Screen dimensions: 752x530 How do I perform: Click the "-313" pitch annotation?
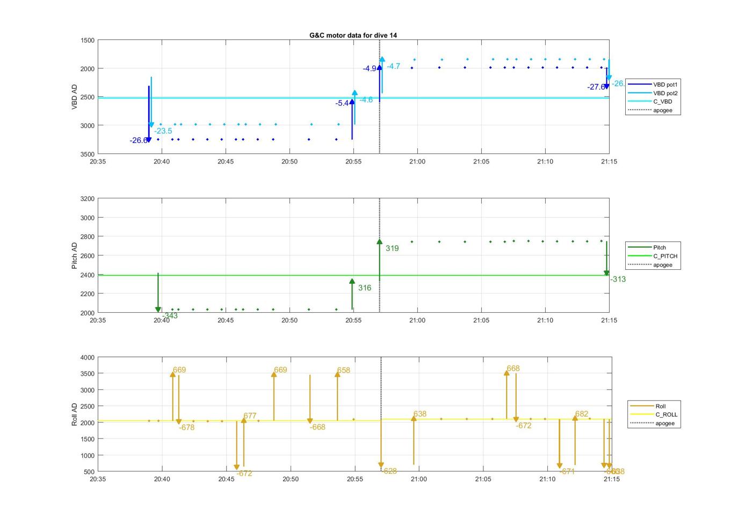[x=618, y=280]
